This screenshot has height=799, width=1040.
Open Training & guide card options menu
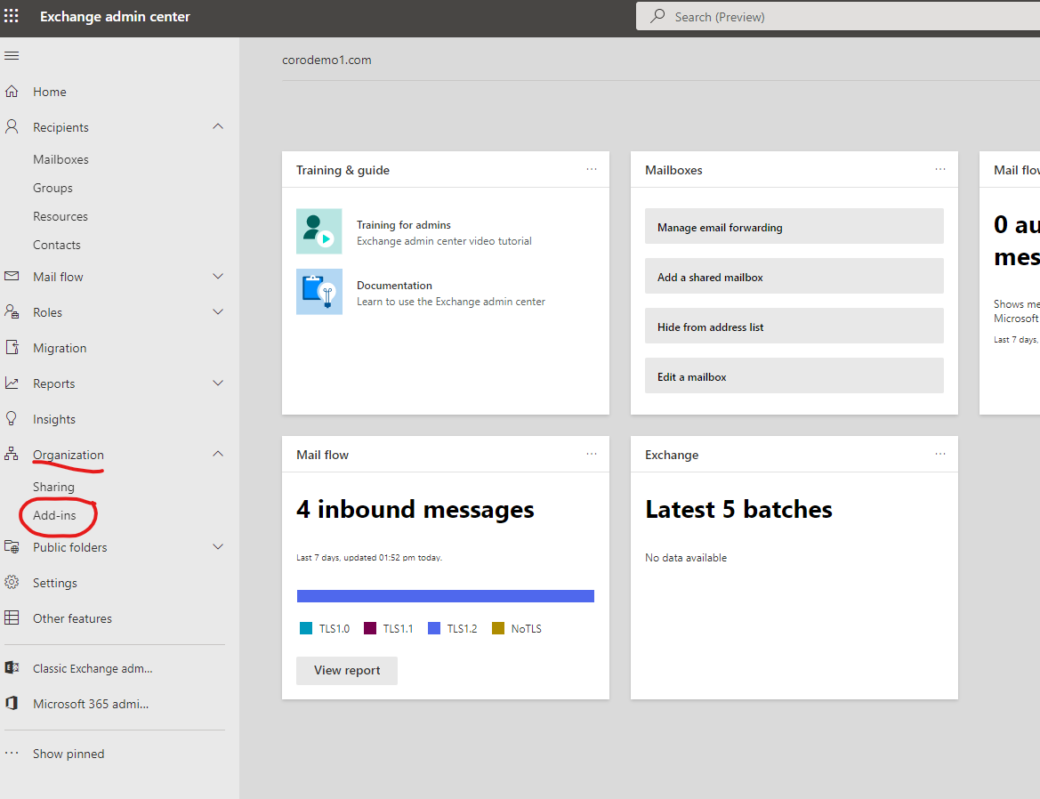point(592,170)
